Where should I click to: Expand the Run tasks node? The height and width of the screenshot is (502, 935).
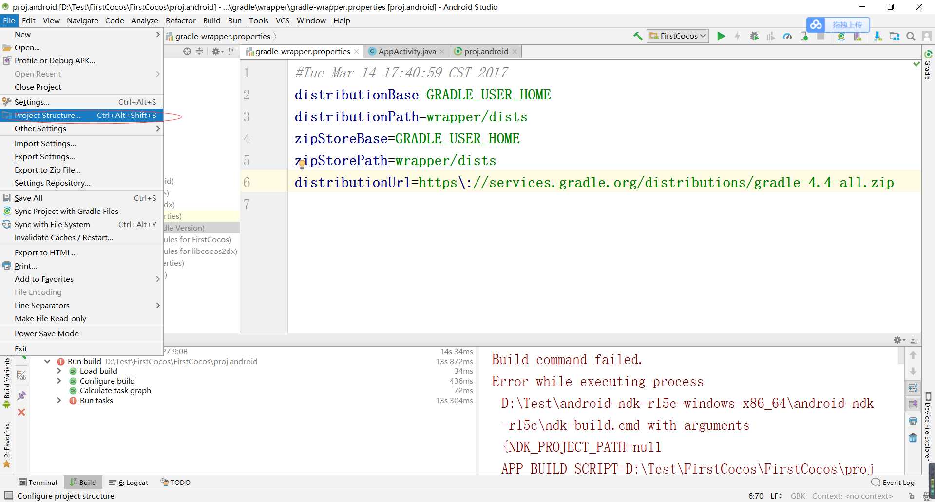coord(59,401)
